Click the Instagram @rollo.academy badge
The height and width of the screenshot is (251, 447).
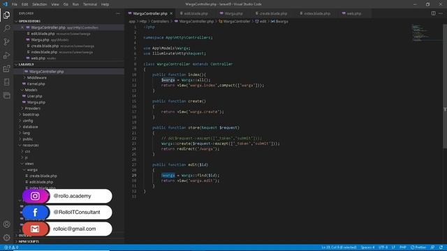tap(67, 196)
